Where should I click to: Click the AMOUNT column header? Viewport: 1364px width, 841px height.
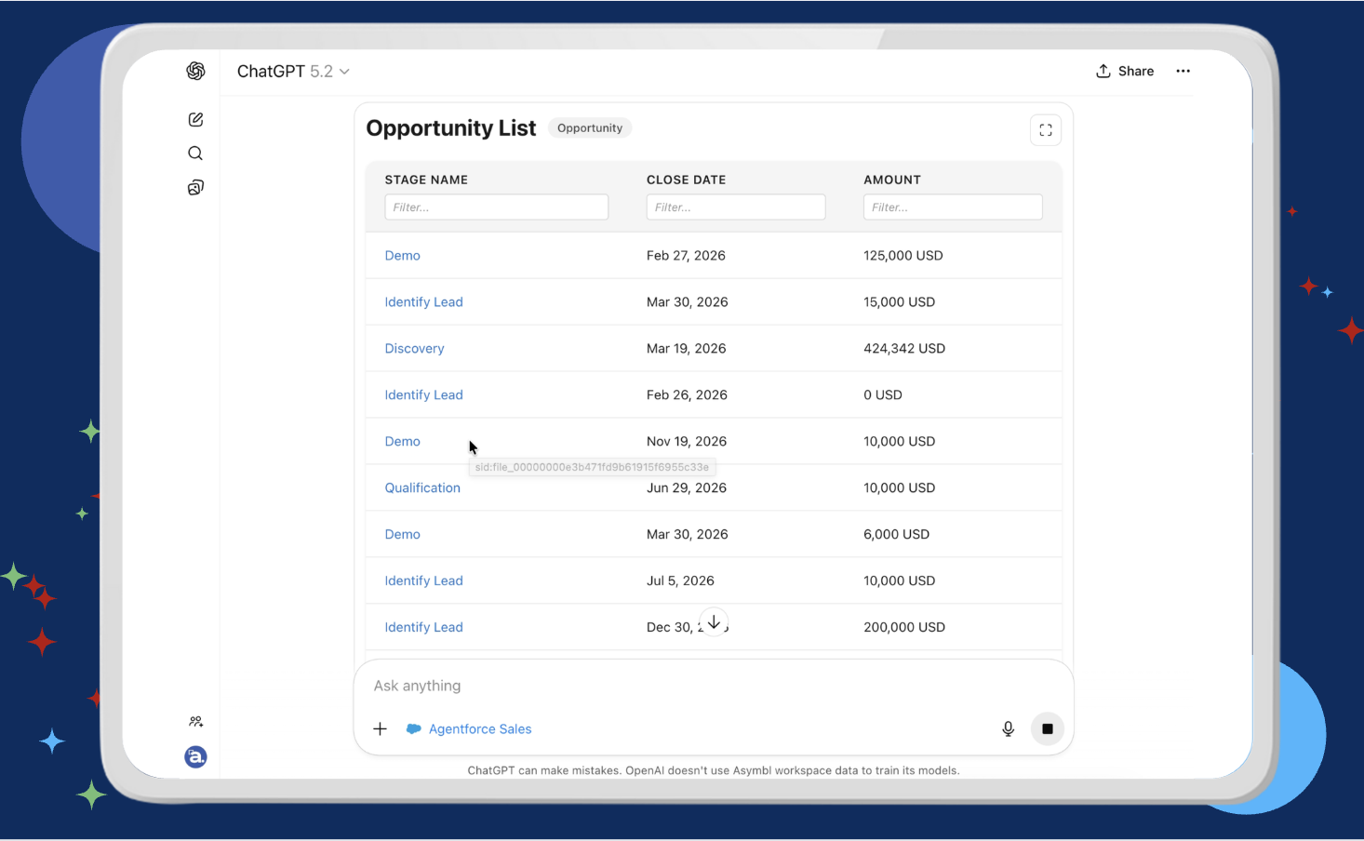click(x=892, y=180)
